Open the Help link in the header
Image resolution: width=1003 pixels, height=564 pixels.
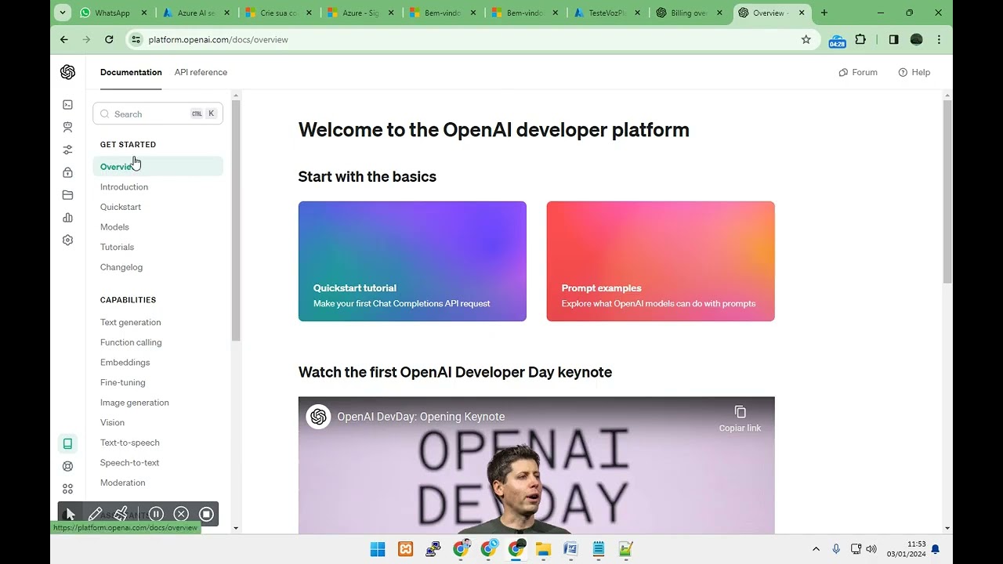(x=914, y=72)
